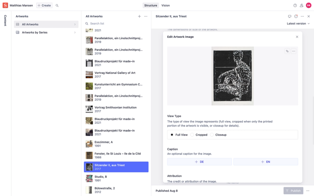The width and height of the screenshot is (314, 196).
Task: Expand Latest version dropdown
Action: [x=298, y=24]
